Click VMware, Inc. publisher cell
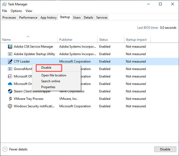 coord(68,99)
